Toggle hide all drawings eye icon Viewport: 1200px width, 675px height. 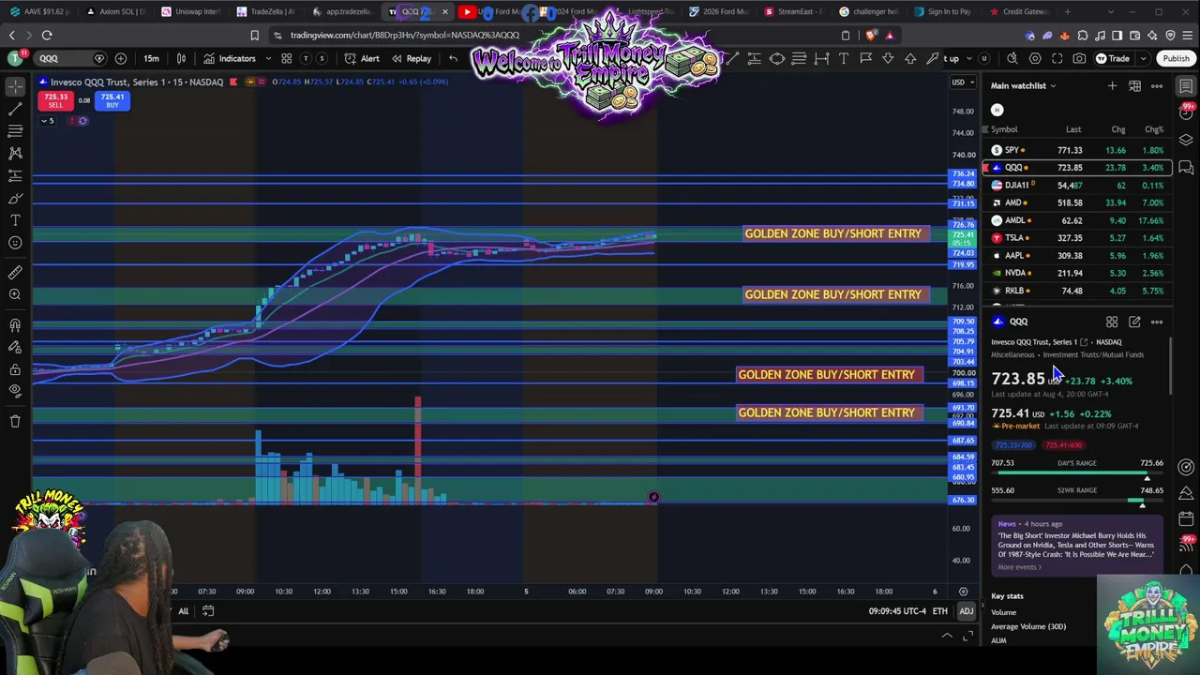click(x=15, y=392)
